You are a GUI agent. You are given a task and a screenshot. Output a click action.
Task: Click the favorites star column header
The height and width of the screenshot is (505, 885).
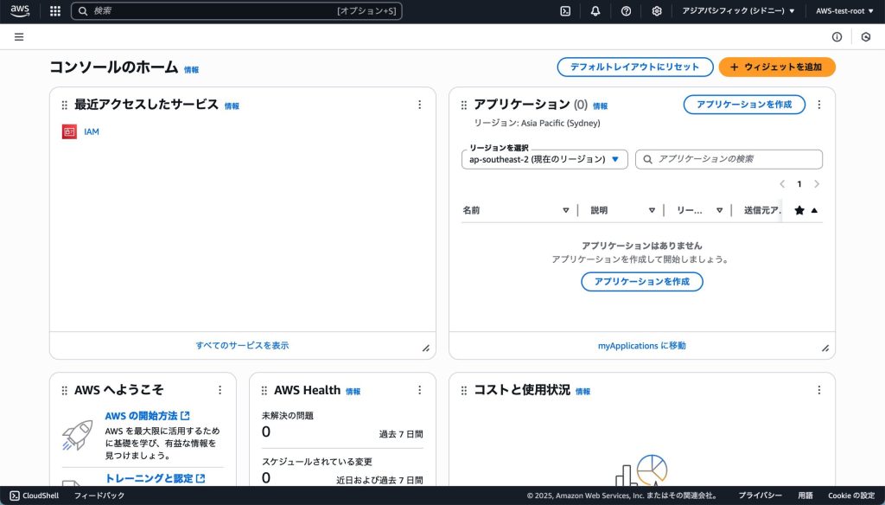click(799, 210)
